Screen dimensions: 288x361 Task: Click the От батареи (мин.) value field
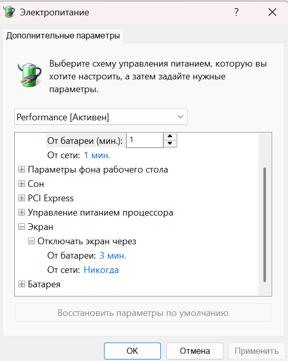tap(145, 140)
